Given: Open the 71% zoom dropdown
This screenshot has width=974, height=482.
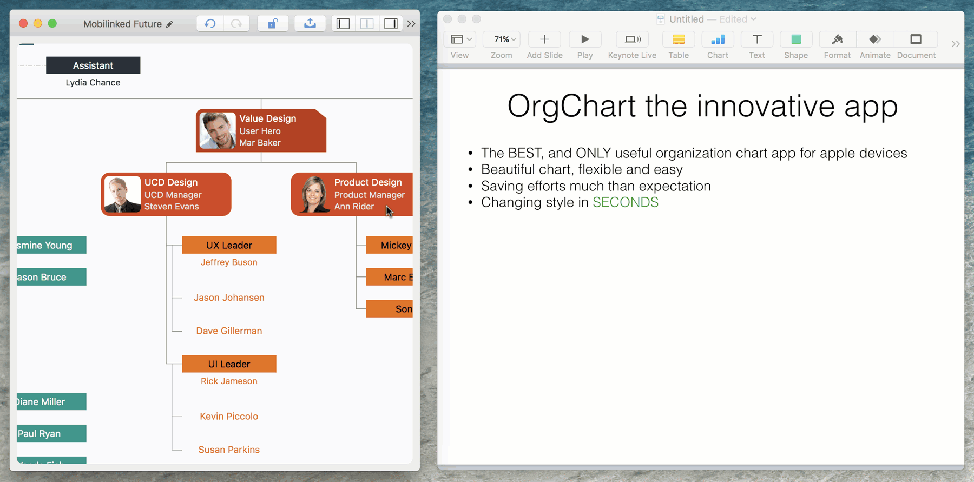Looking at the screenshot, I should click(502, 39).
